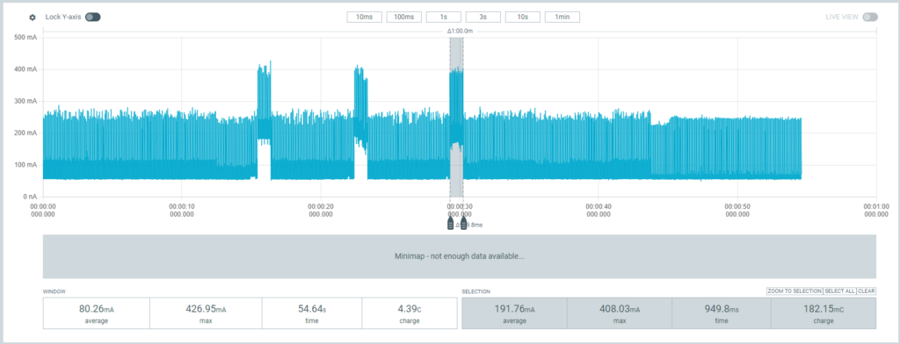The image size is (900, 344).
Task: Choose the 1s time window
Action: (x=444, y=18)
